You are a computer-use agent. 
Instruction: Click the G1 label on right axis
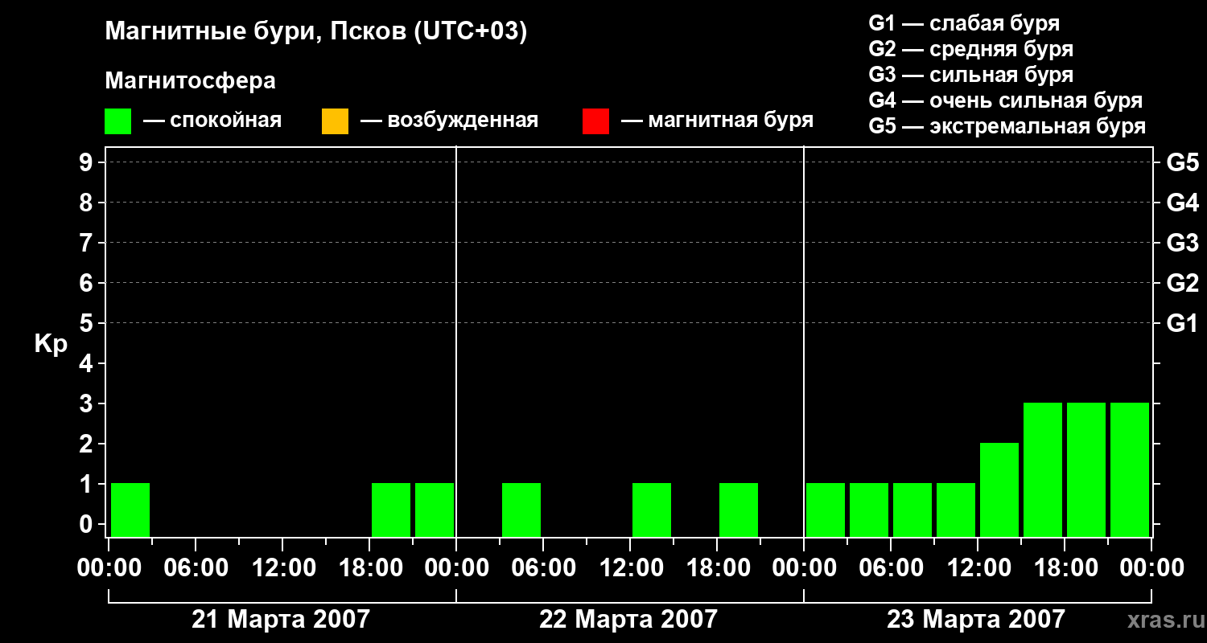pyautogui.click(x=1183, y=323)
